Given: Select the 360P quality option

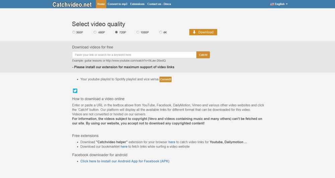Looking at the screenshot, I should [74, 32].
